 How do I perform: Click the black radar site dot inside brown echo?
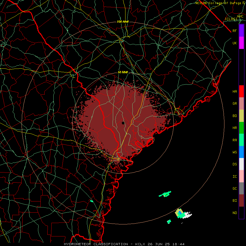coord(123,123)
